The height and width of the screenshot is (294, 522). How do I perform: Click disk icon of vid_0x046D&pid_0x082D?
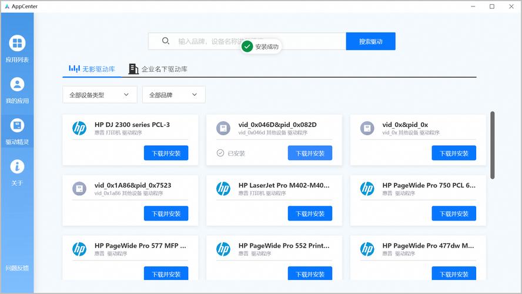tap(223, 128)
